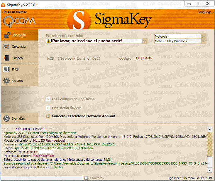Click the round S SigmaKey sidebar icon

(6, 118)
